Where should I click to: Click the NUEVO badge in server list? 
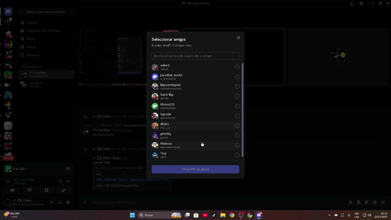(8, 158)
